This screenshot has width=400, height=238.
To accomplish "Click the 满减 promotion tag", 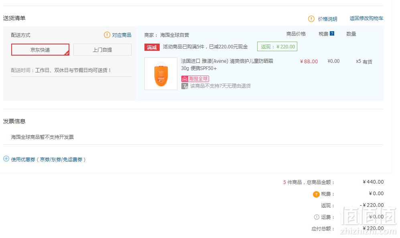I will tap(152, 47).
